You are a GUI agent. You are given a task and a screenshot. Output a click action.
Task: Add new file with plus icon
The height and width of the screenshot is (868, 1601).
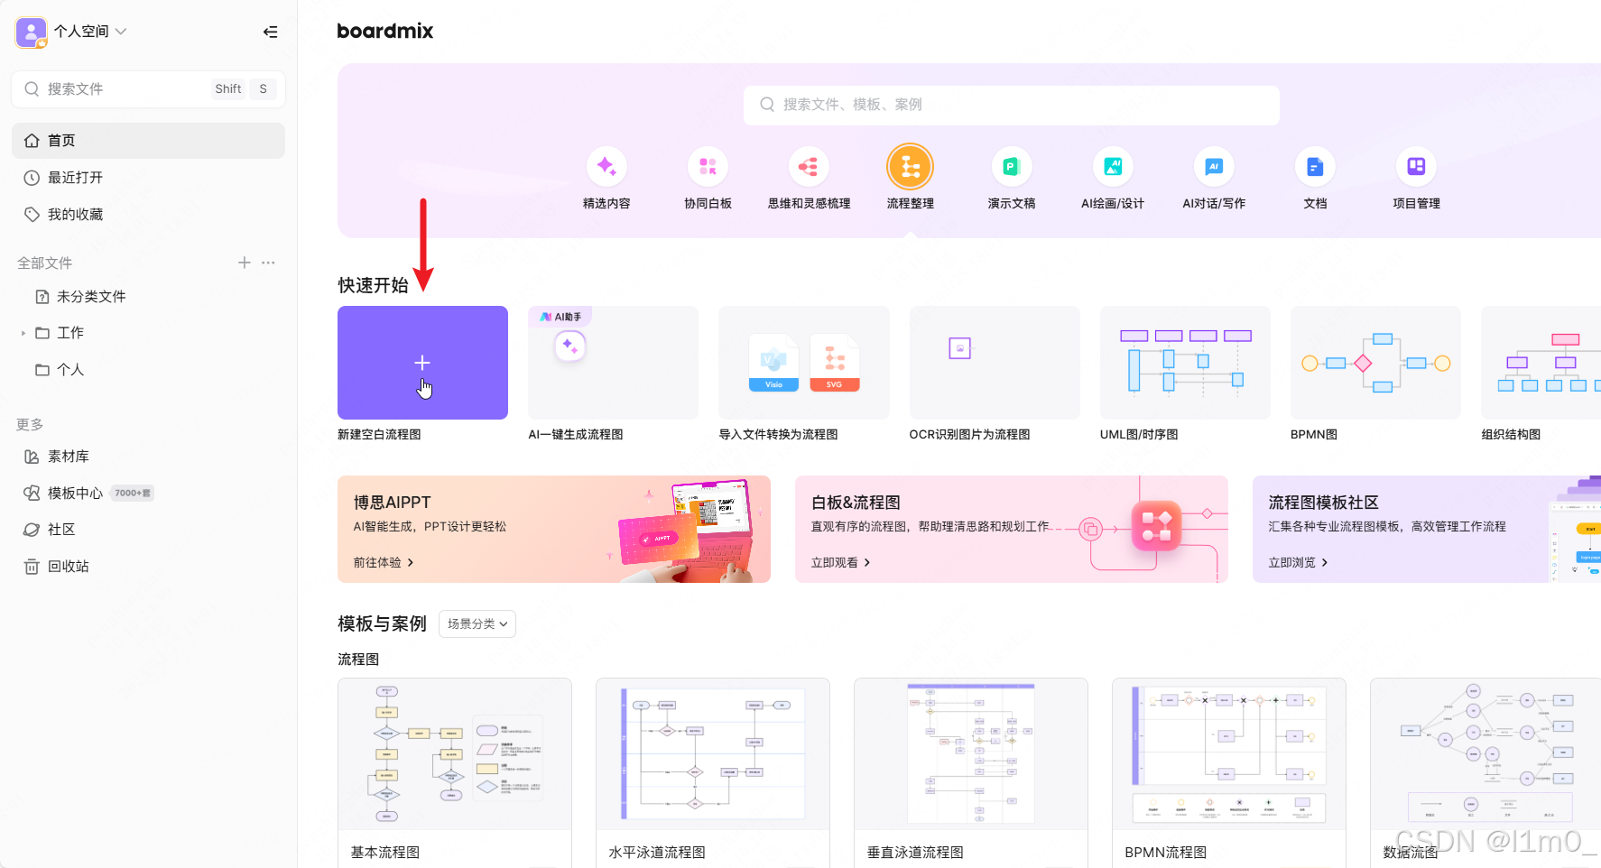pyautogui.click(x=245, y=263)
